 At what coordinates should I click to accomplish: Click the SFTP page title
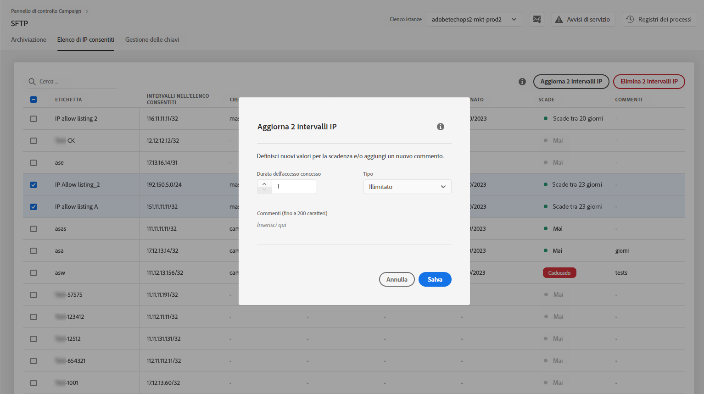19,23
